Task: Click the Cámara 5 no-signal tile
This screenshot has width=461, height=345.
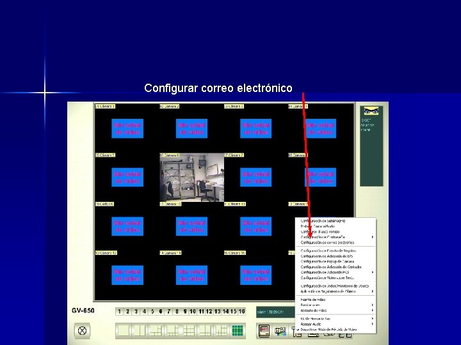Action: click(x=127, y=178)
